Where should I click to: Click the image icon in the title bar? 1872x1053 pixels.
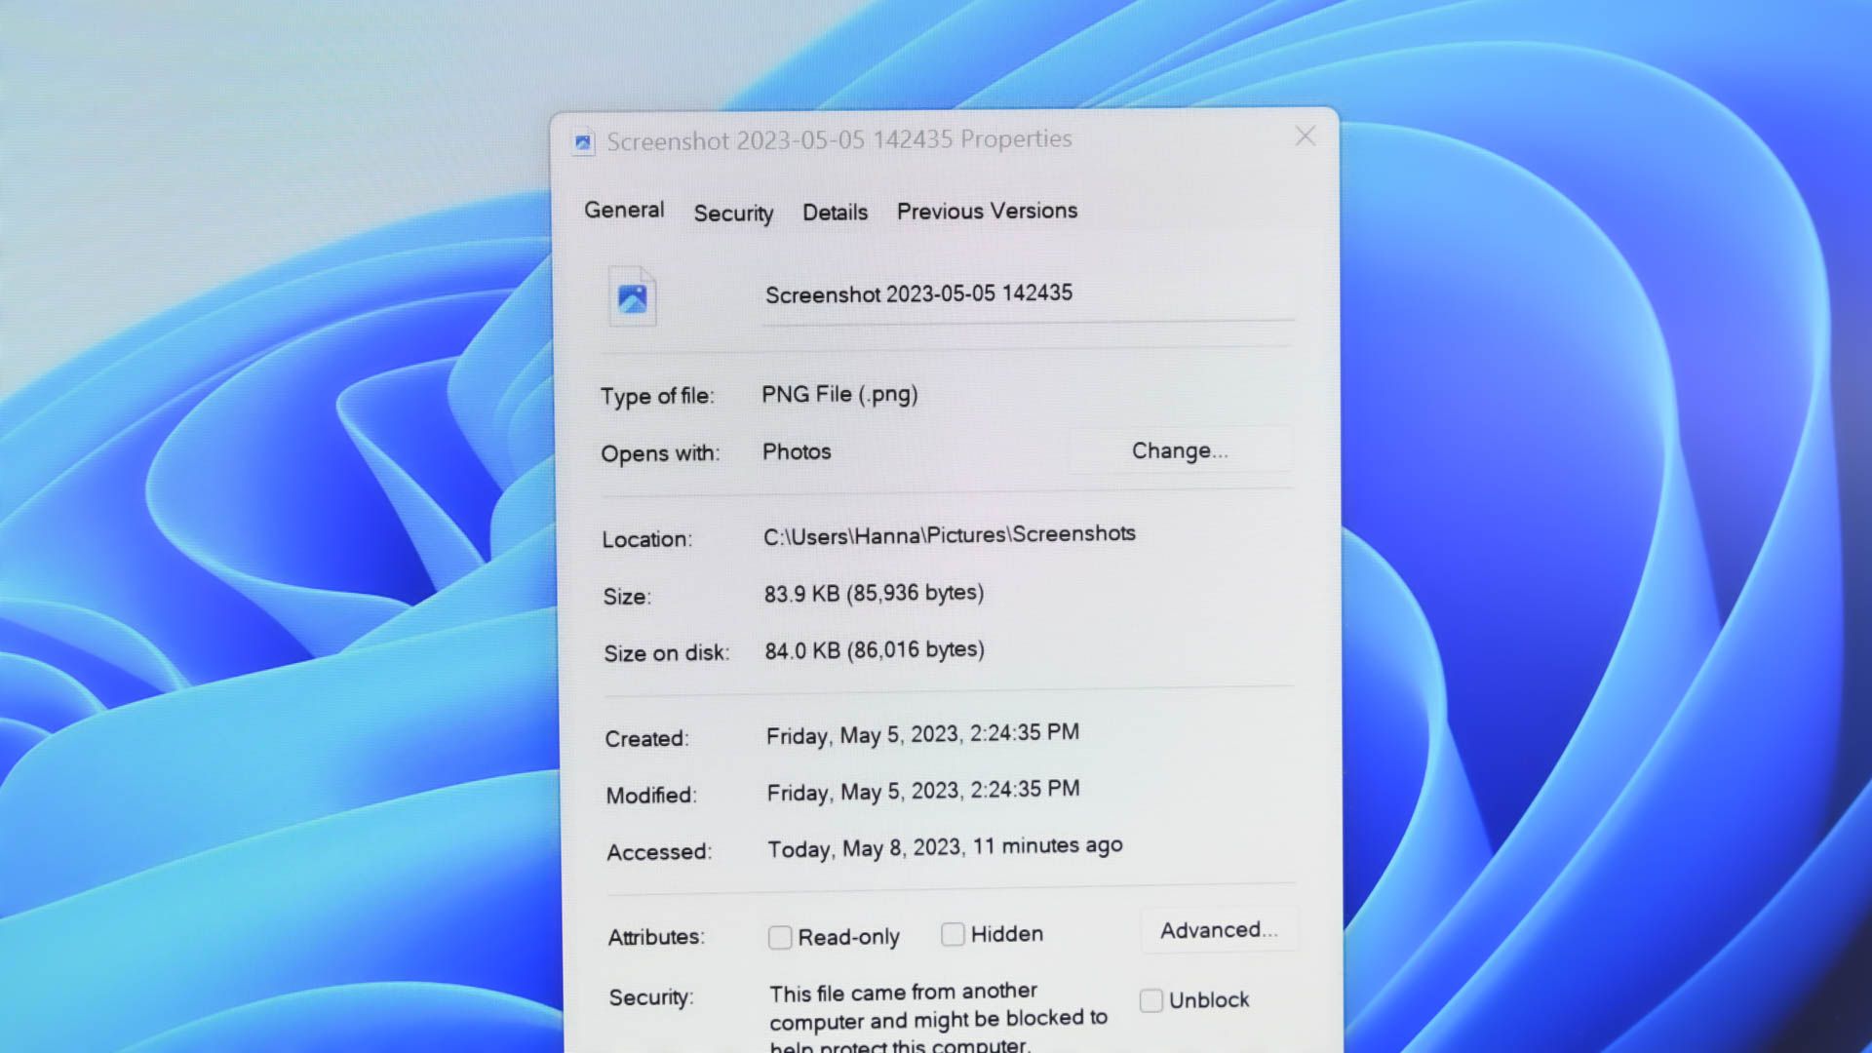point(582,140)
